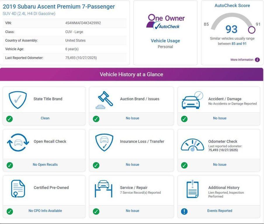264x224 pixels.
Task: Click green checkmark beside No Open Recalls
Action: (10, 165)
